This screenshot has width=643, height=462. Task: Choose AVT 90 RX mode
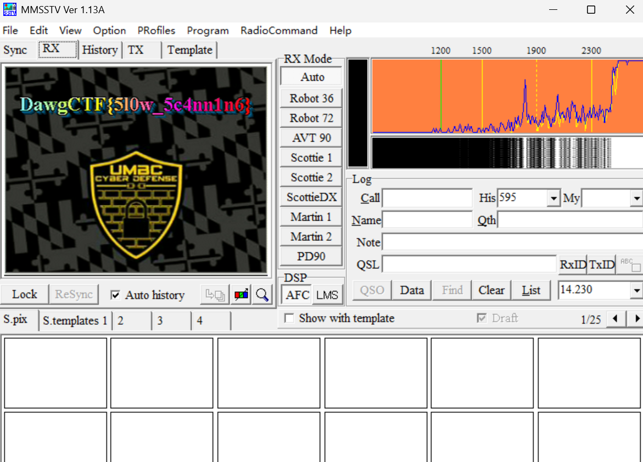coord(311,138)
